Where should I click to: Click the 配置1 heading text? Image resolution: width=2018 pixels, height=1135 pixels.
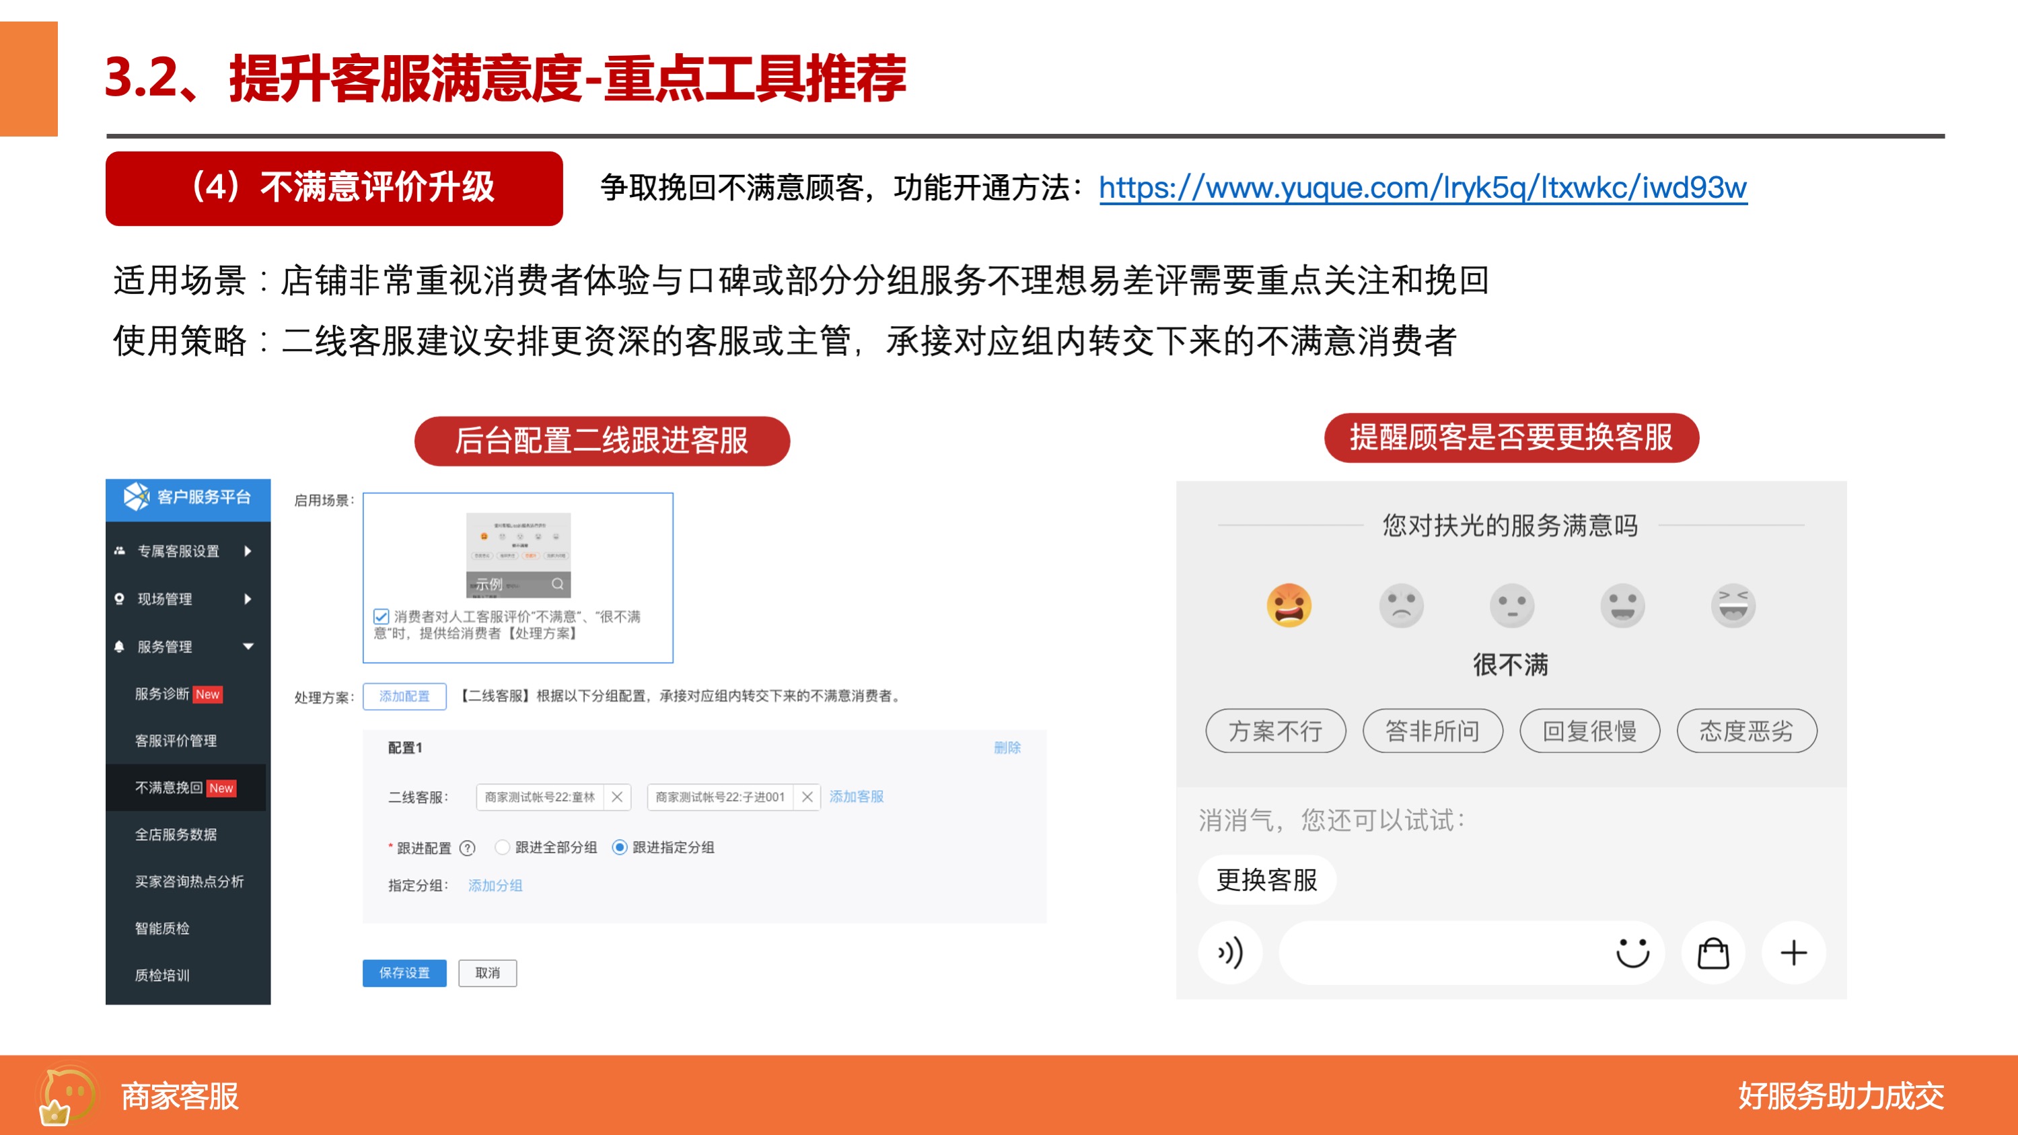(405, 747)
